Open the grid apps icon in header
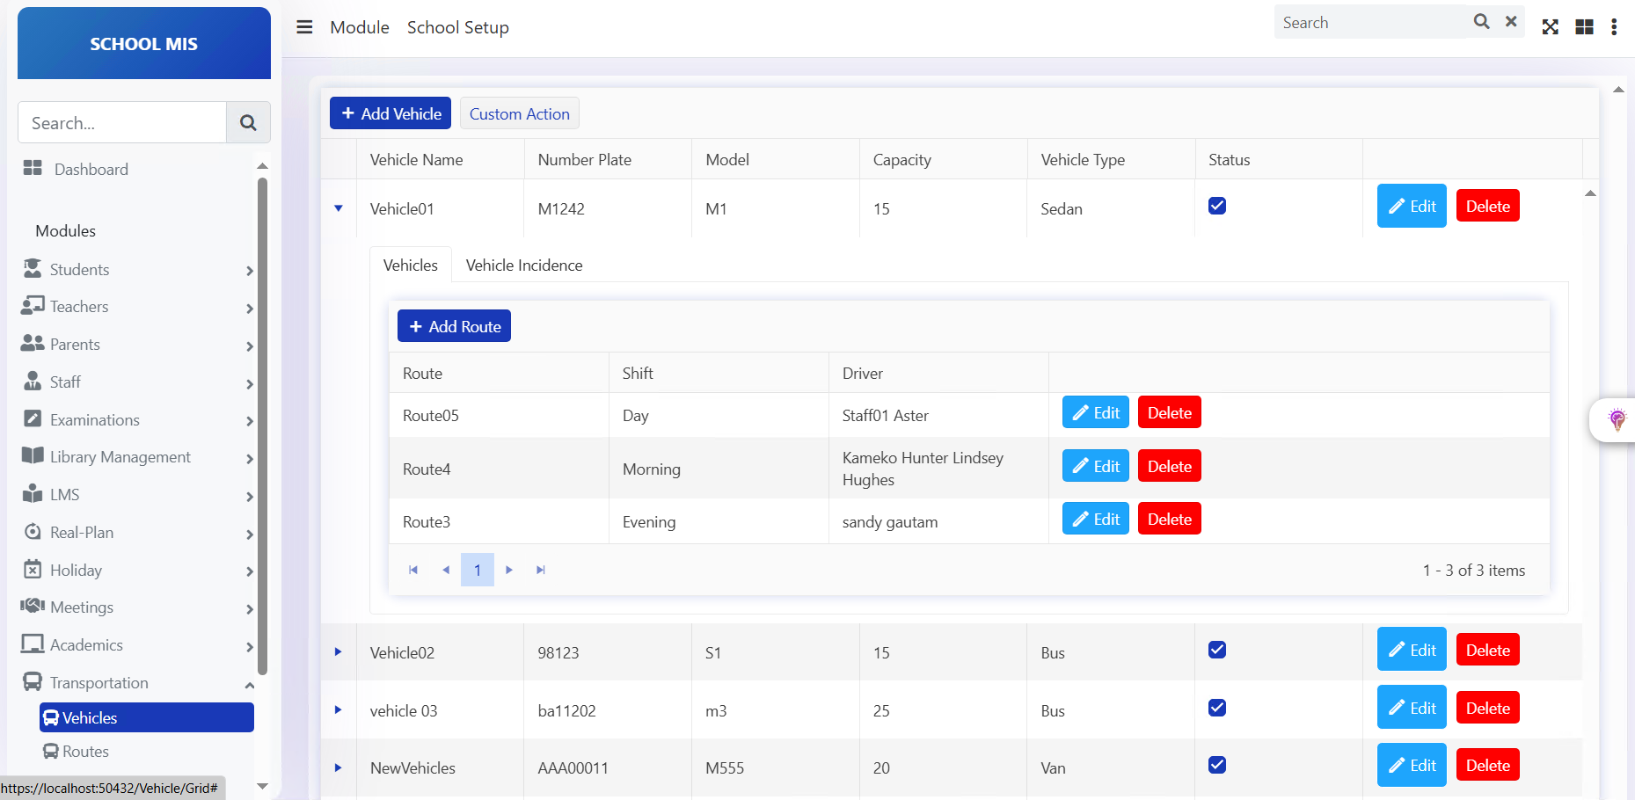The image size is (1635, 800). tap(1584, 27)
